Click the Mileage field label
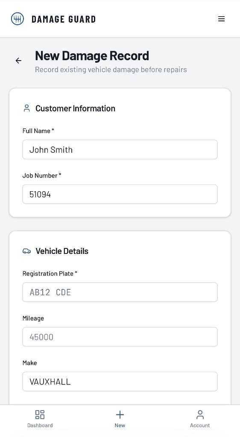The image size is (240, 437). point(33,318)
